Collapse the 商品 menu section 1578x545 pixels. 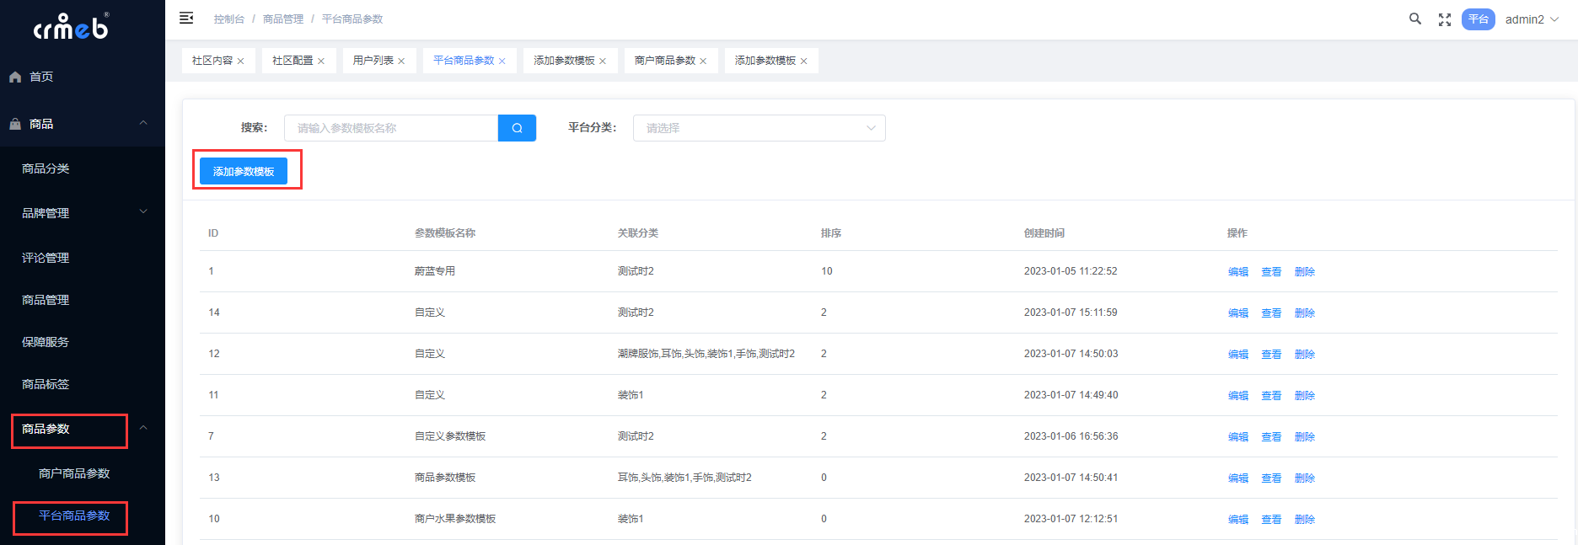point(143,123)
